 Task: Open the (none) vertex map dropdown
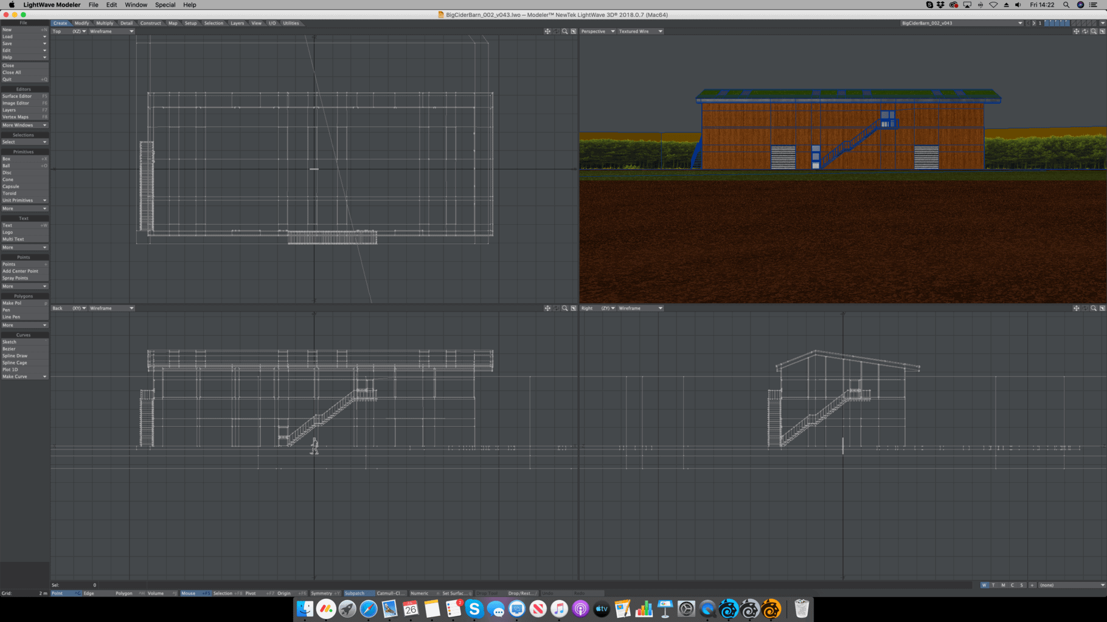(x=1072, y=585)
